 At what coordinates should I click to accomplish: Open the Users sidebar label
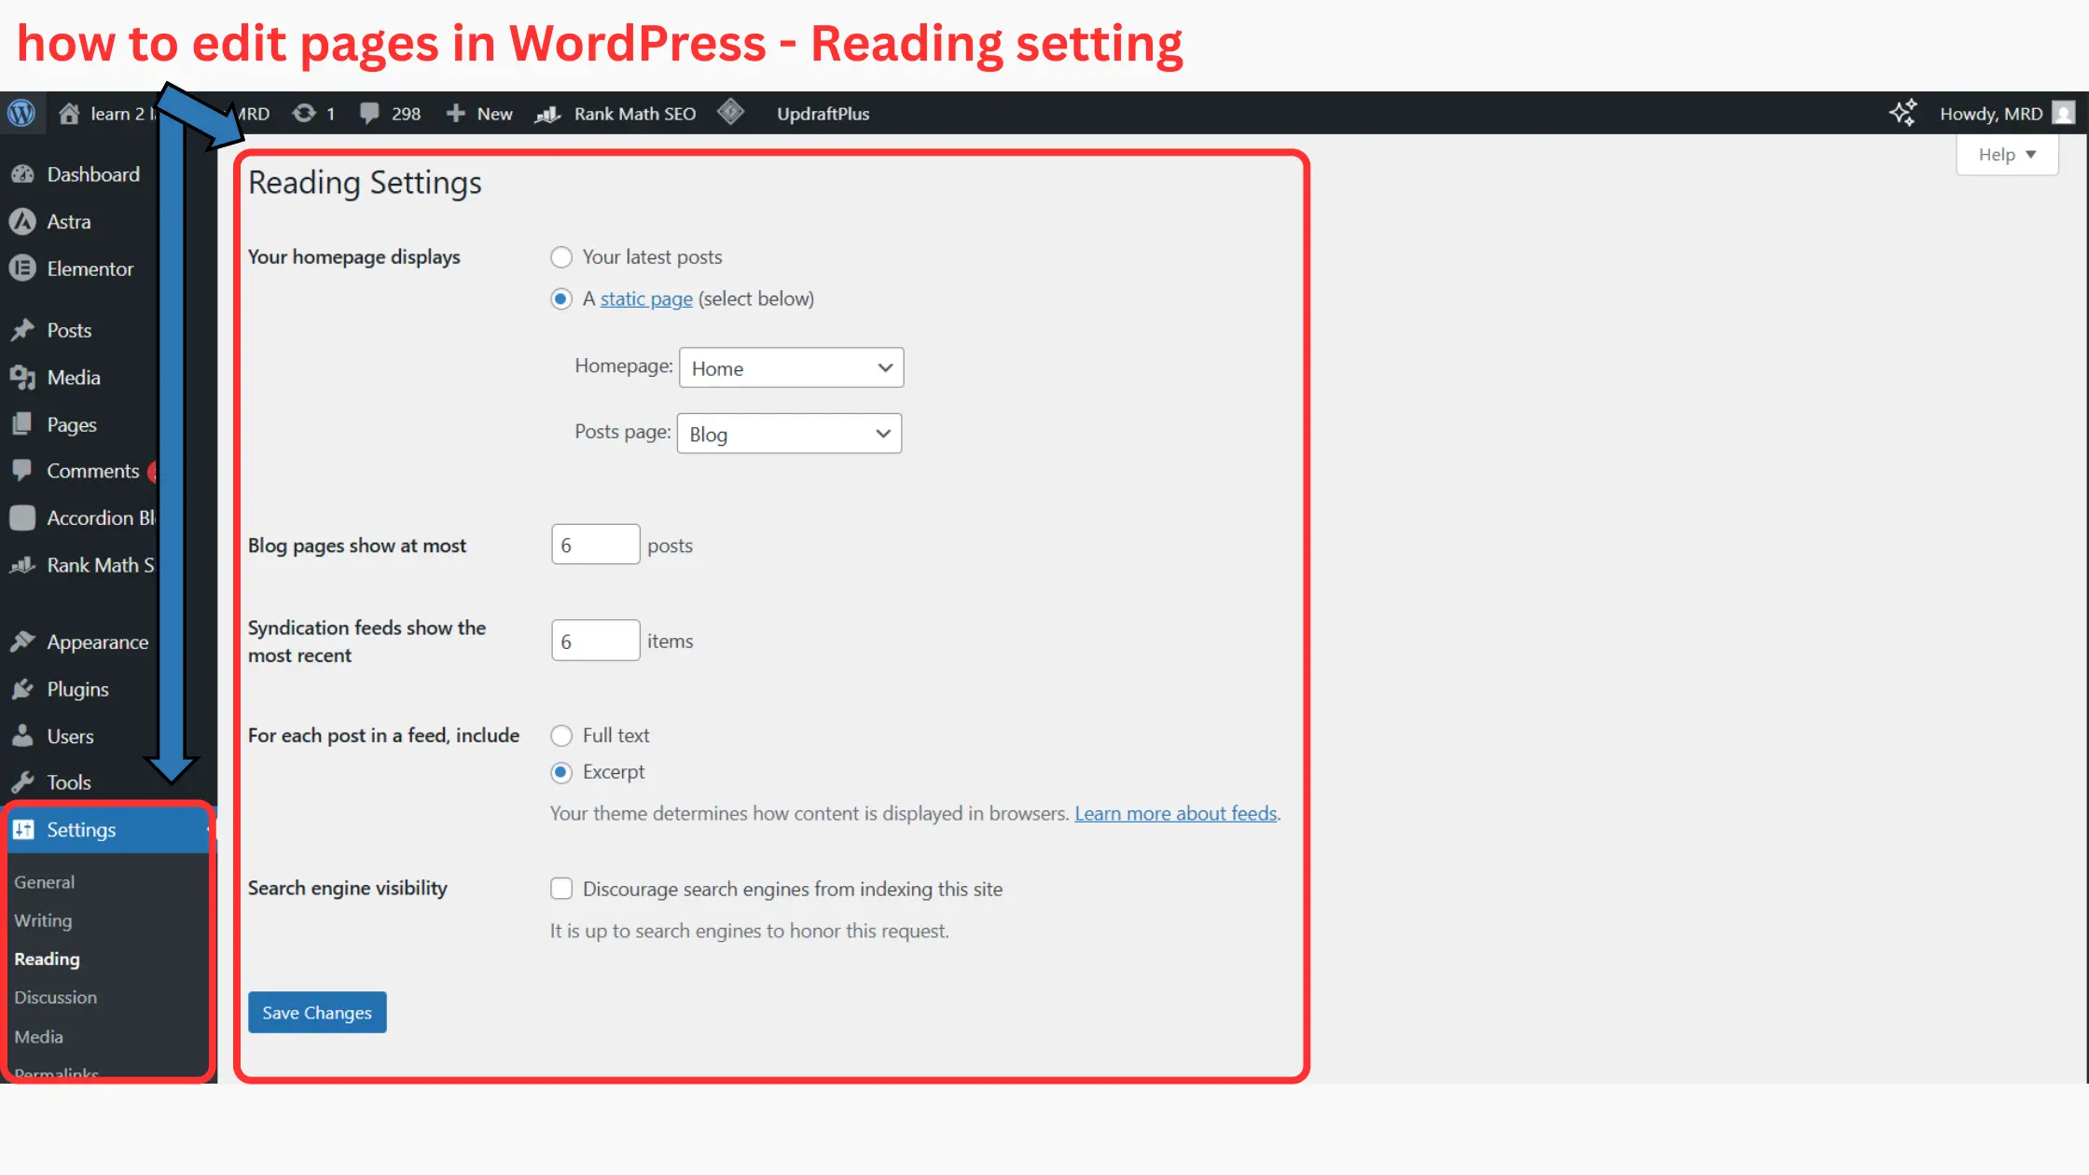click(x=71, y=736)
